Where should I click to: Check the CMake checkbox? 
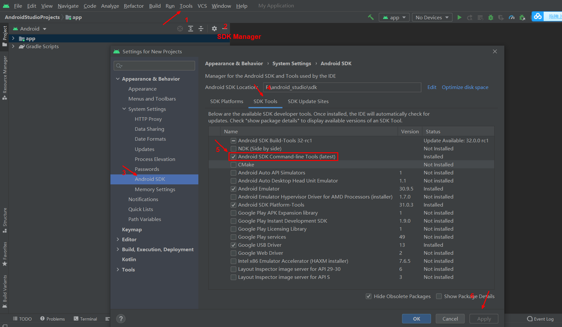click(x=233, y=165)
